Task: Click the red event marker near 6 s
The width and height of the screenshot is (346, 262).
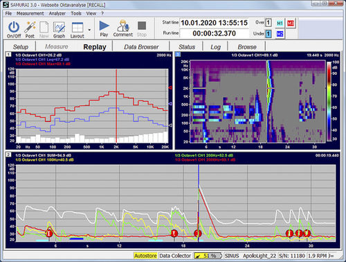Action: pos(49,233)
